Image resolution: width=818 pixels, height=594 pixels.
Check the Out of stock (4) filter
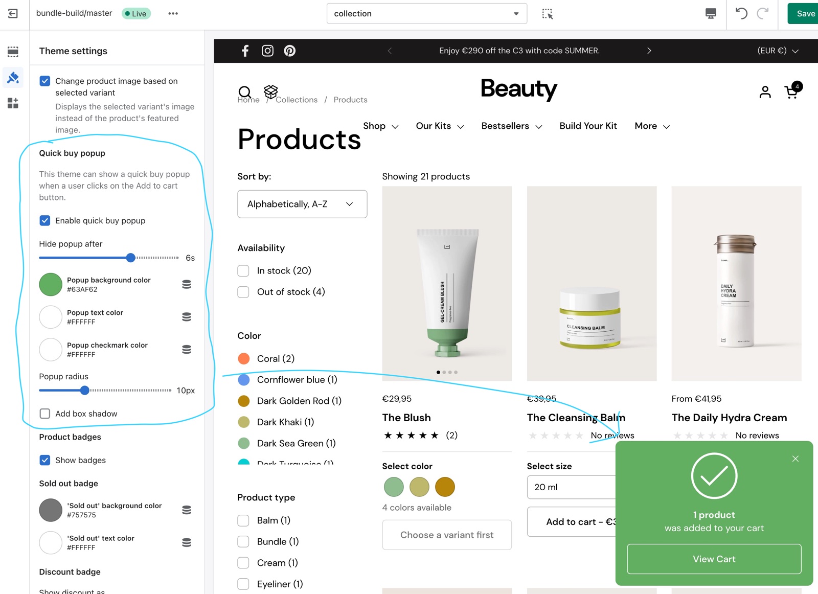pos(243,292)
